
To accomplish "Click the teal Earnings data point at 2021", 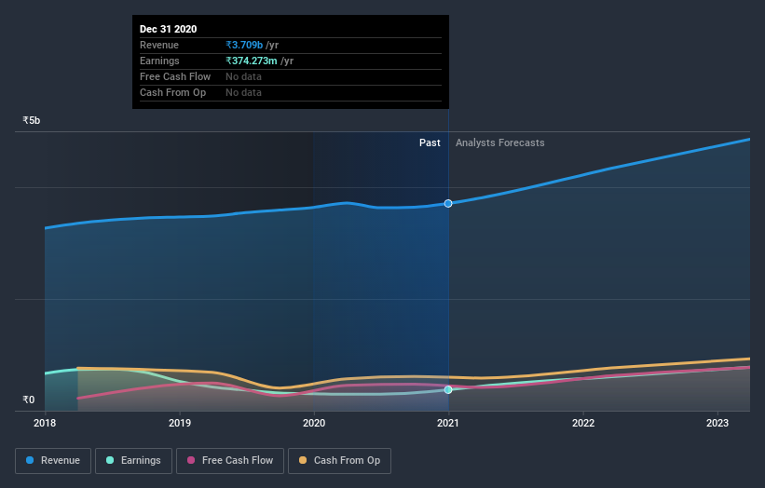I will coord(448,389).
